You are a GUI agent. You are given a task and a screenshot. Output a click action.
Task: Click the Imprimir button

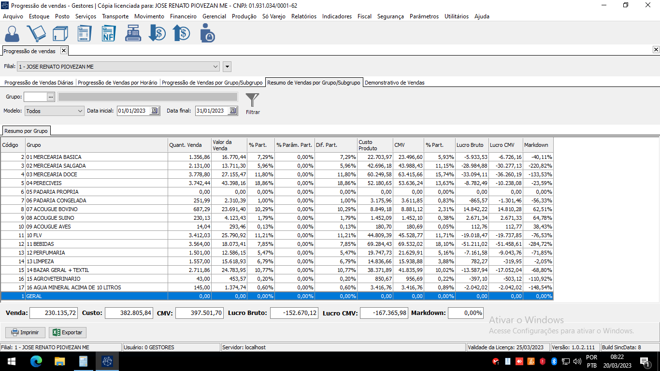(x=25, y=332)
